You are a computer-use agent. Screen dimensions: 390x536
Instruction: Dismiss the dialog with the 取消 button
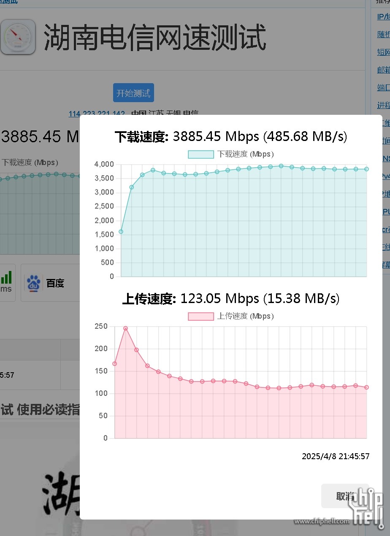click(x=345, y=496)
